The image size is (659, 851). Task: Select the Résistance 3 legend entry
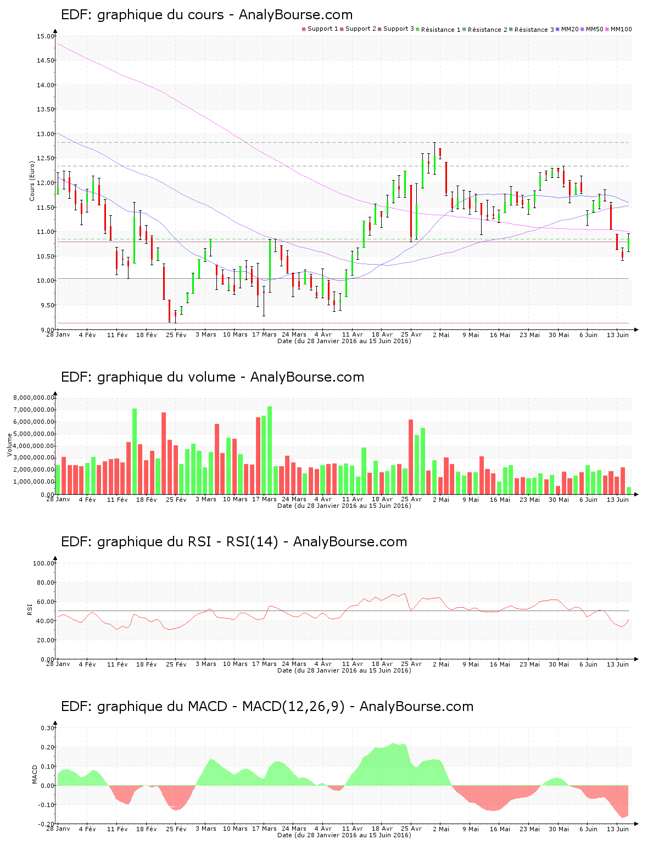532,29
